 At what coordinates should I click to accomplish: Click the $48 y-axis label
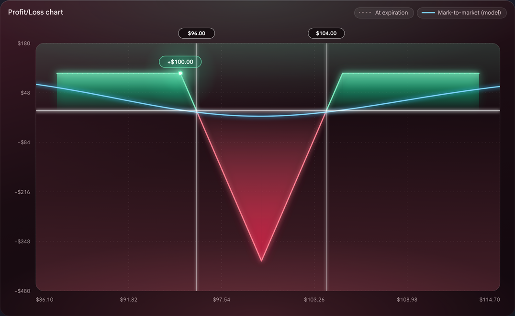(x=25, y=93)
